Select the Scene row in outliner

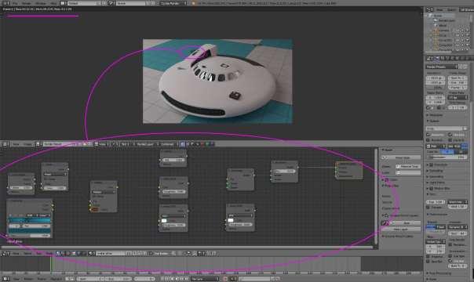[438, 16]
